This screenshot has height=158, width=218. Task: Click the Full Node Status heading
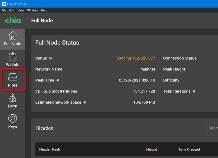tap(57, 42)
